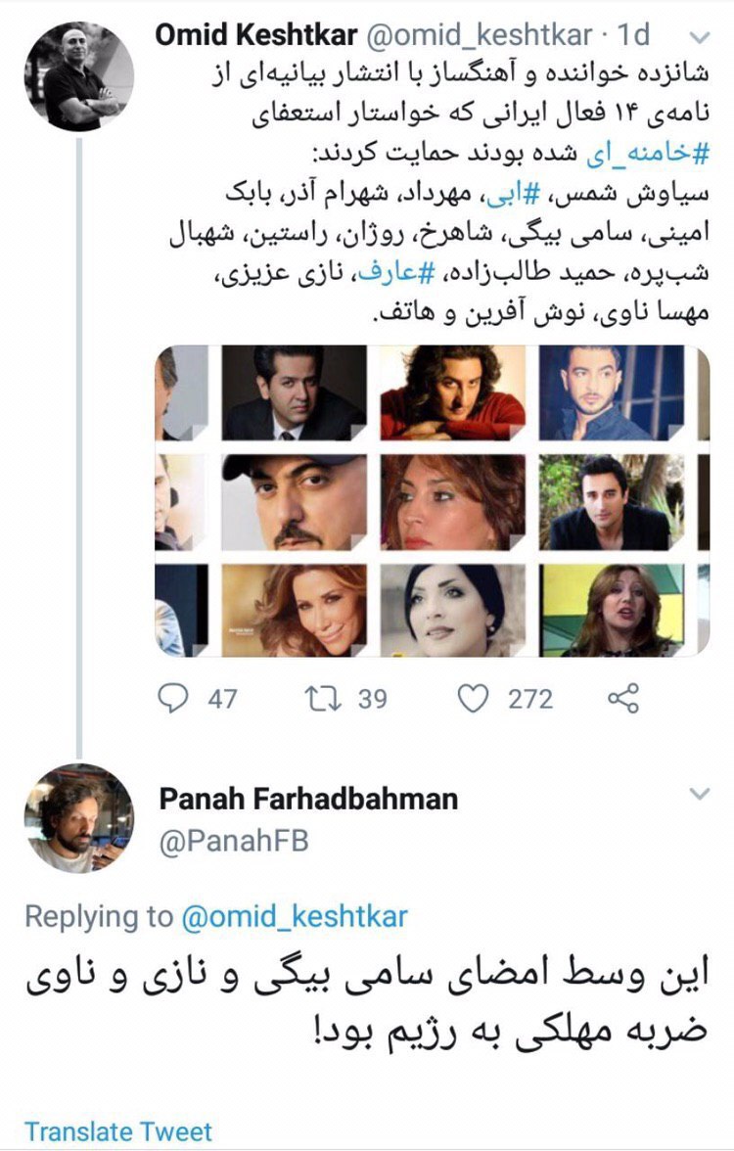734x1151 pixels.
Task: Click the Omid Keshtkar display name
Action: click(x=254, y=35)
